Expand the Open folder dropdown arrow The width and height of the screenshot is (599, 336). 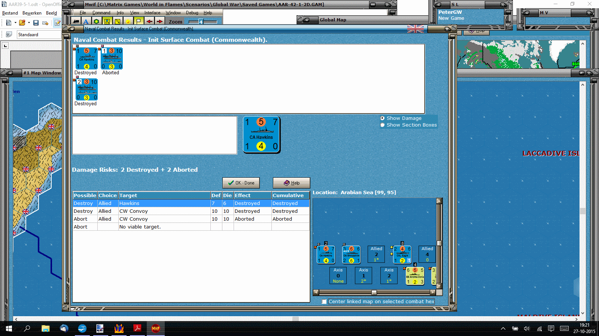[x=29, y=23]
